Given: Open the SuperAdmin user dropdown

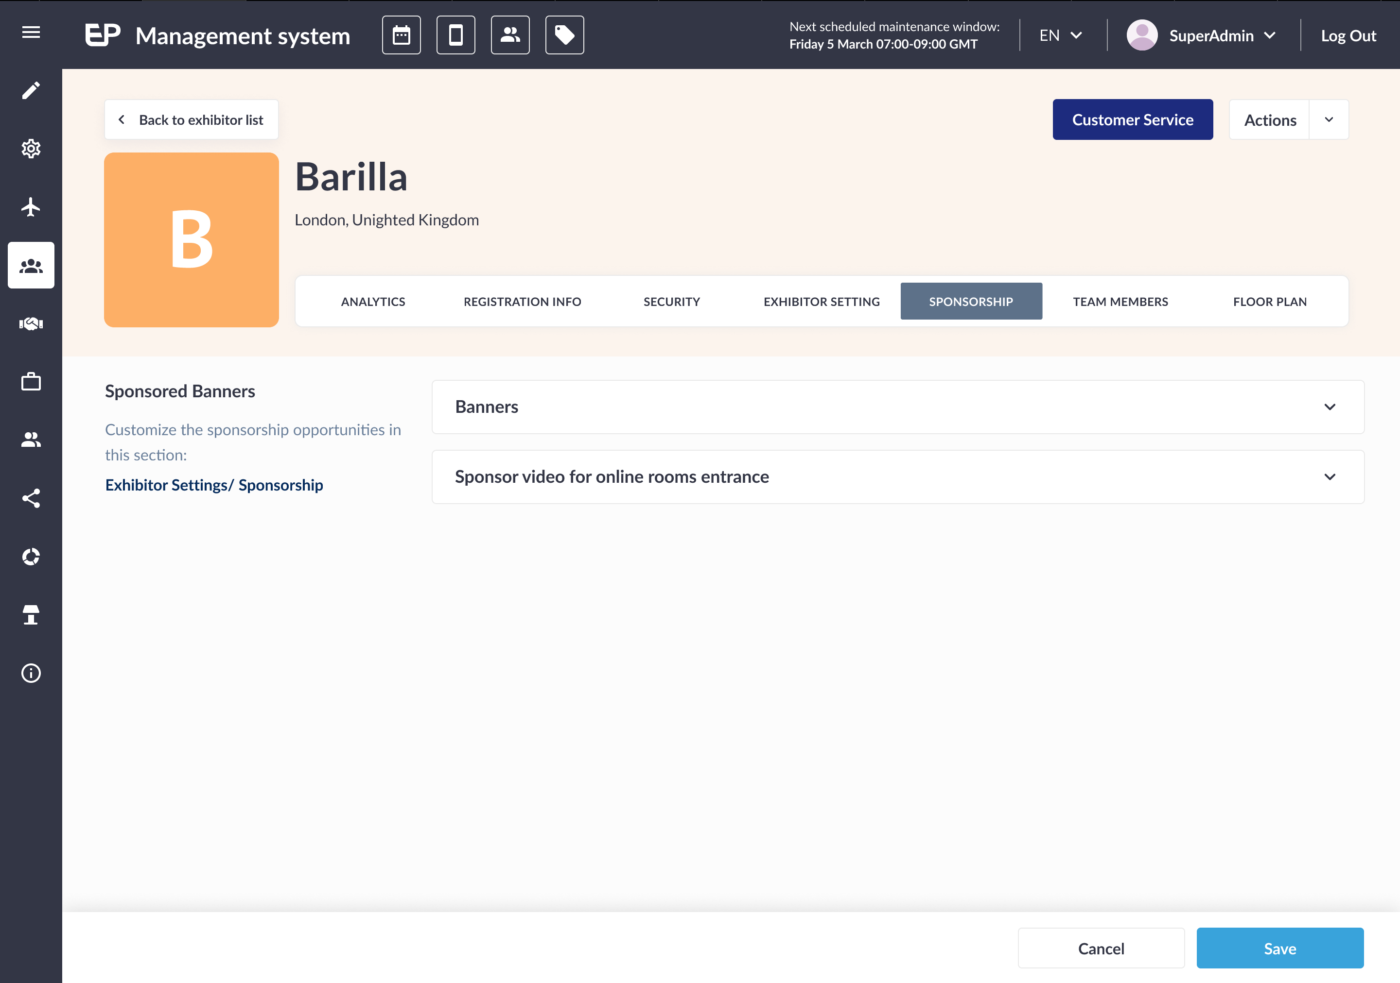Looking at the screenshot, I should pos(1222,35).
